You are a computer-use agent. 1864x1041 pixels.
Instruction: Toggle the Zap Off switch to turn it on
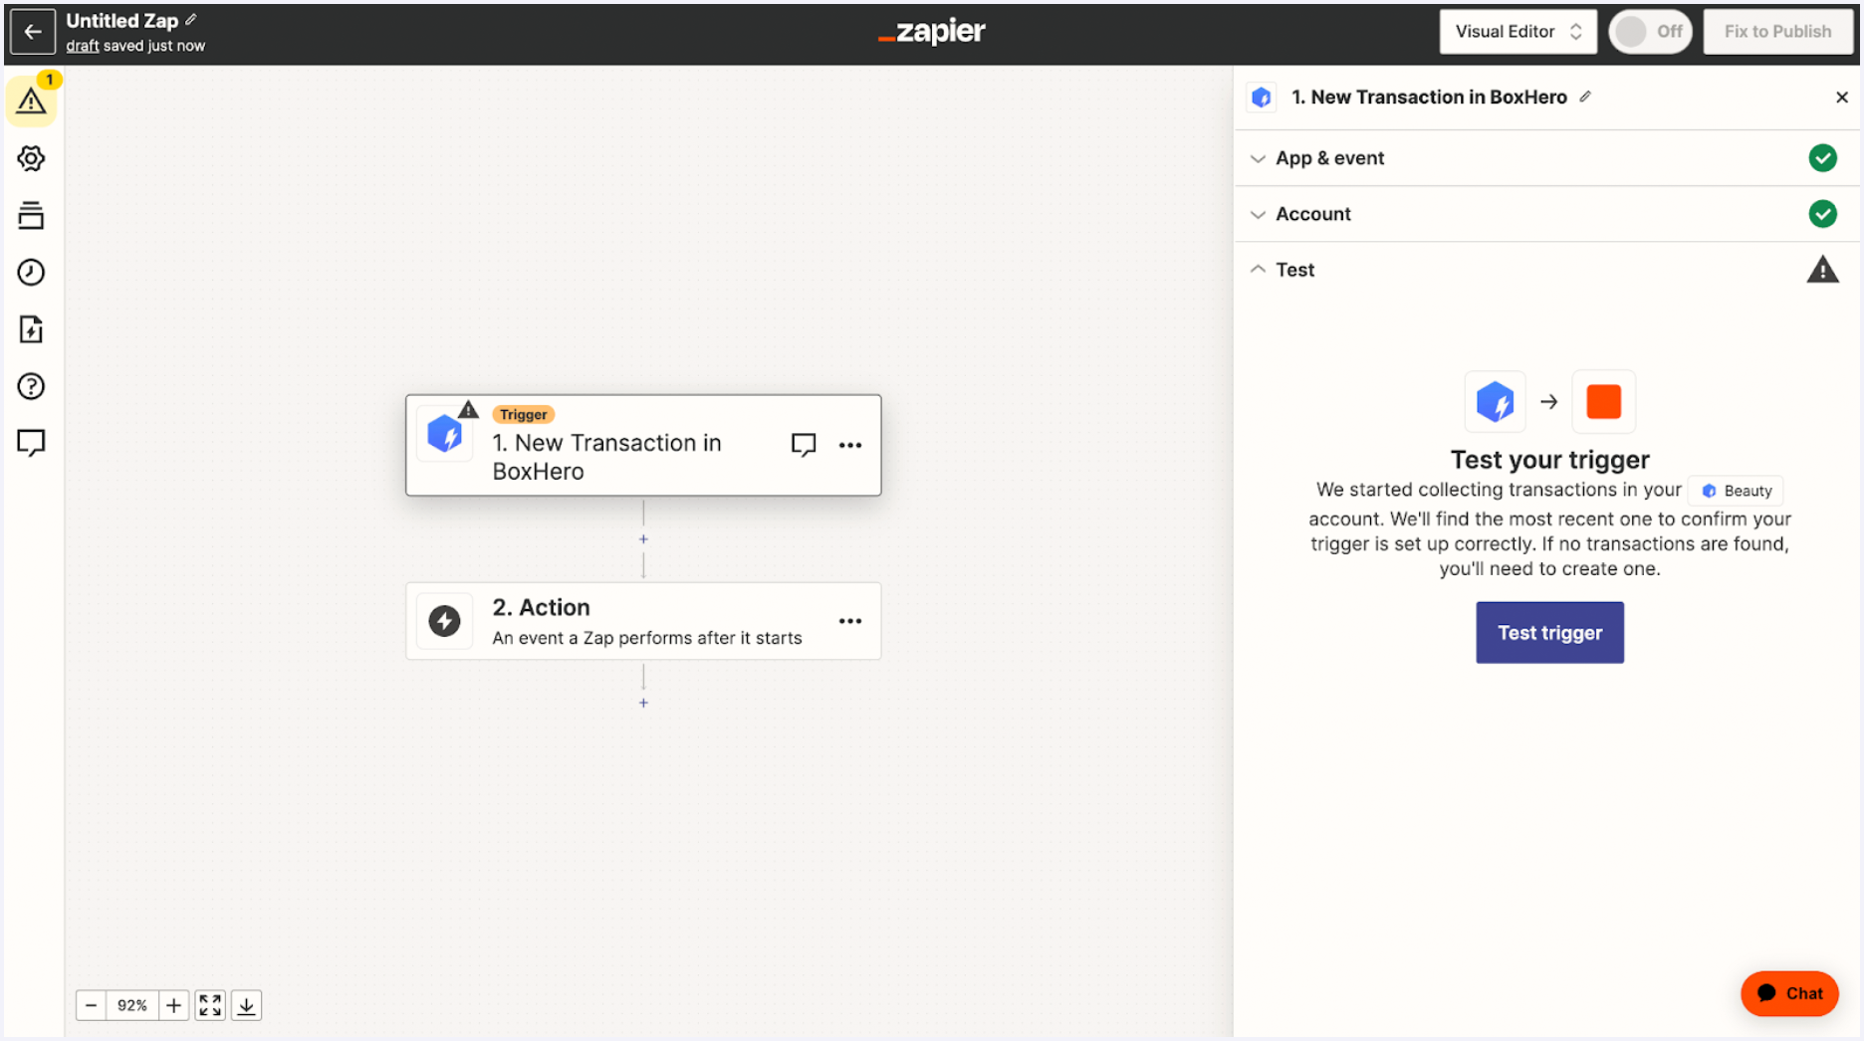tap(1649, 31)
